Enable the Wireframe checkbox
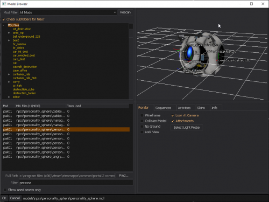Image resolution: width=269 pixels, height=202 pixels. pos(142,115)
